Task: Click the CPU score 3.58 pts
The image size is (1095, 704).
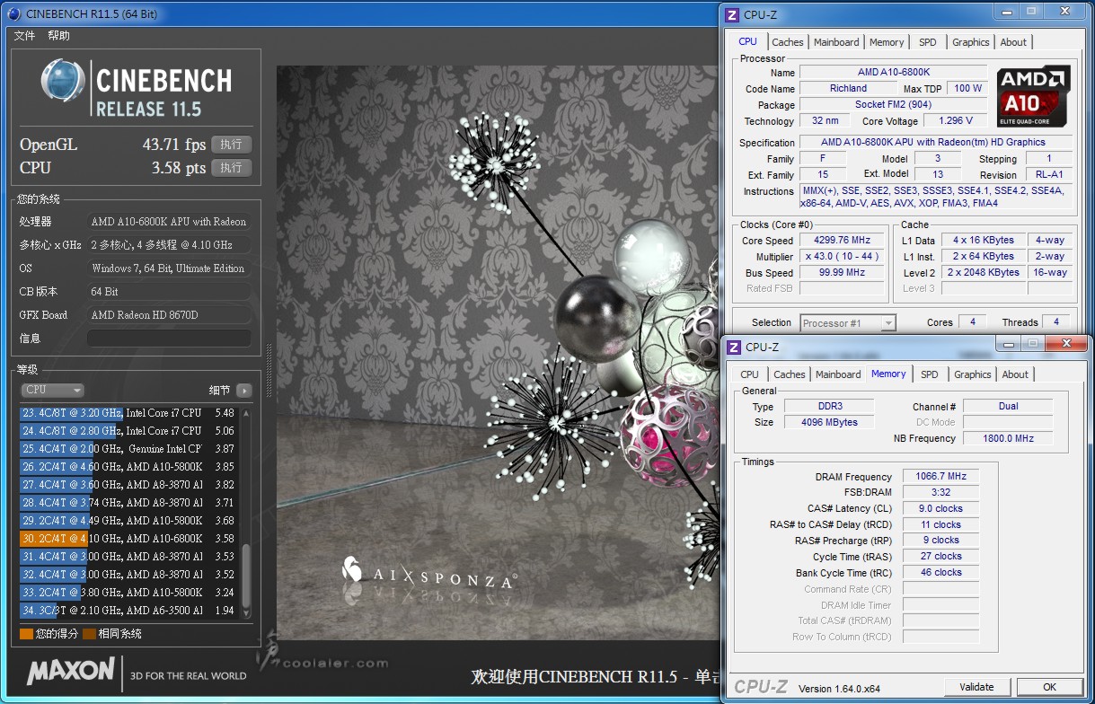Action: [178, 168]
